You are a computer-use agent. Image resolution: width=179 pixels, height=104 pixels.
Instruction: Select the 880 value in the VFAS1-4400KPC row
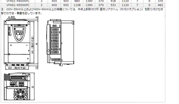pos(77,1)
